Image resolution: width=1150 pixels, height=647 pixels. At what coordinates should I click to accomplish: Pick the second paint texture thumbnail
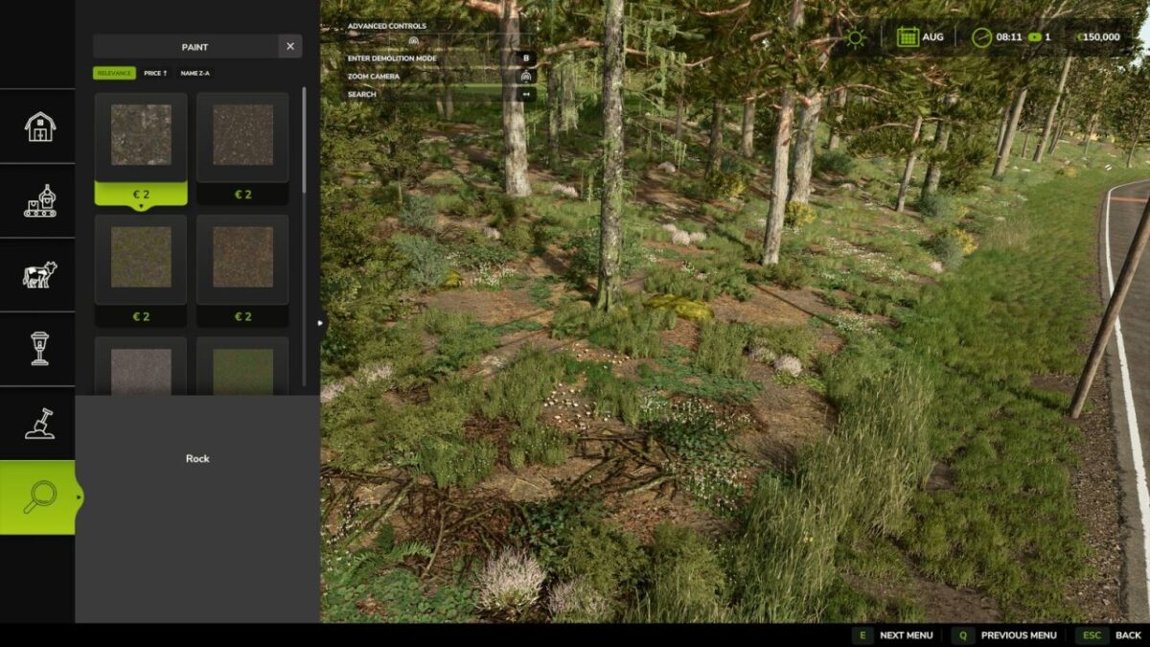[x=244, y=137]
